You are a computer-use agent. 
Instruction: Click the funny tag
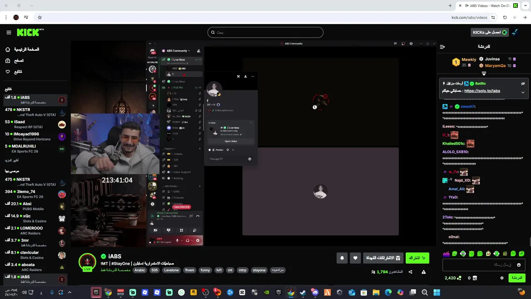205,270
